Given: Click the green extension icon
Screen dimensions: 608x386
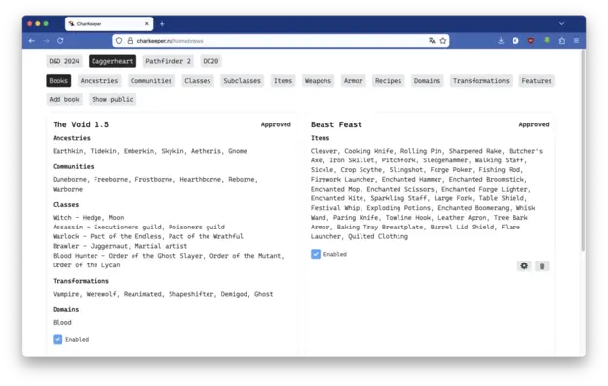Looking at the screenshot, I should pyautogui.click(x=547, y=40).
